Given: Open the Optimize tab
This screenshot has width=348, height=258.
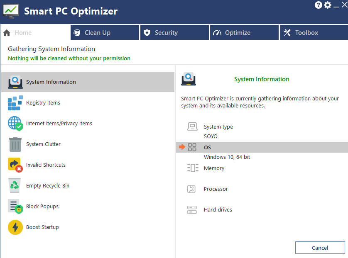Looking at the screenshot, I should coord(244,33).
